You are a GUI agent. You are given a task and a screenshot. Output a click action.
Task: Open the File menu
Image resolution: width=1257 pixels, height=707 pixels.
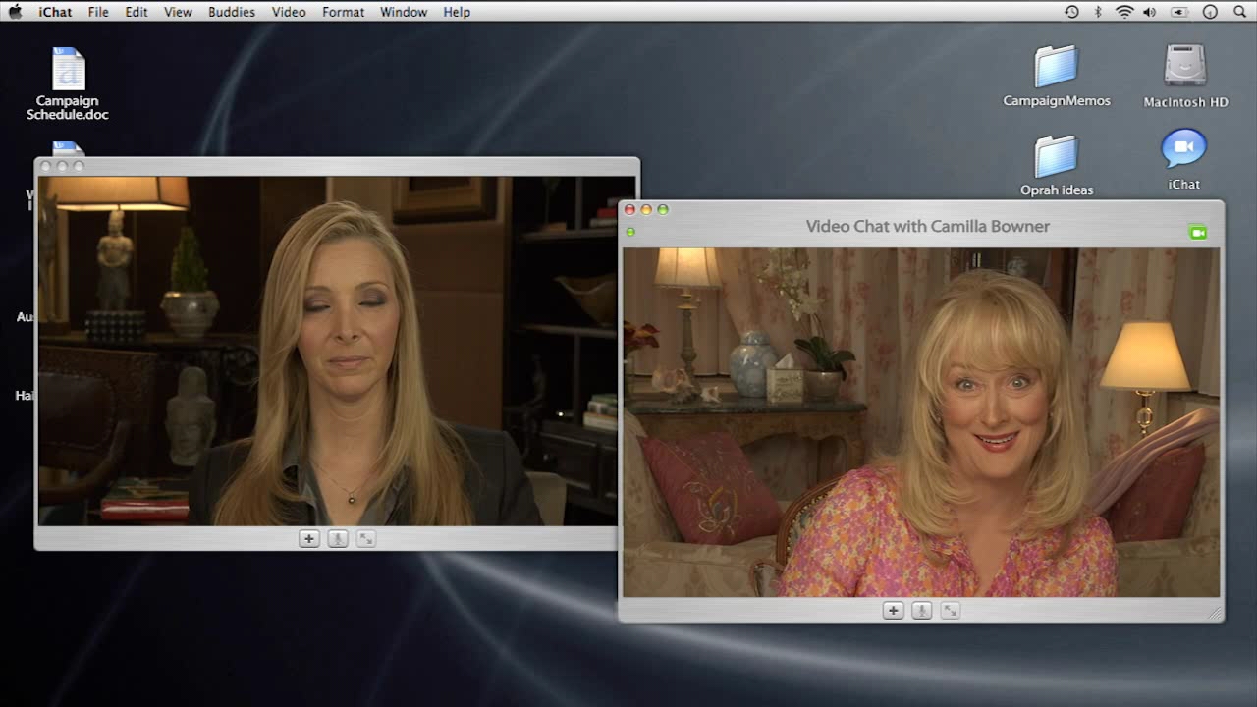tap(98, 12)
